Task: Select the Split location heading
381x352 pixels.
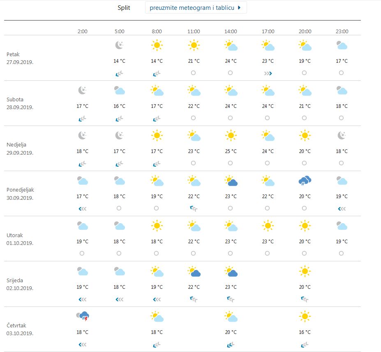Action: [x=125, y=7]
